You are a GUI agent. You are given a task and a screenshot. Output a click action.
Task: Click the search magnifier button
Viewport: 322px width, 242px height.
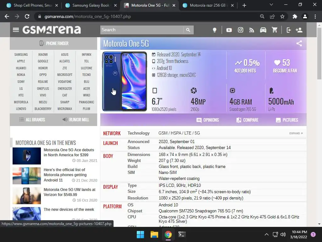(x=188, y=30)
